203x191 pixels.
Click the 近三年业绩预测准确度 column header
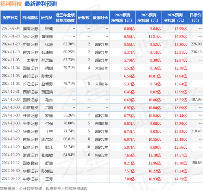click(65, 18)
